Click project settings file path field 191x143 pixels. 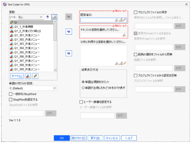(x=154, y=89)
